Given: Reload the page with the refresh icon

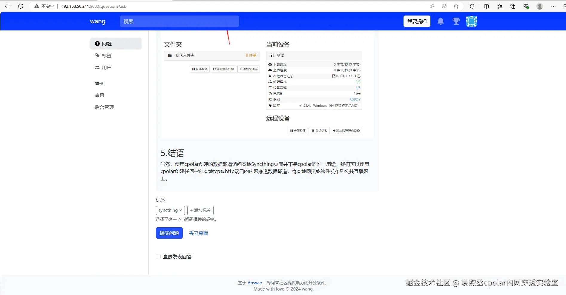Looking at the screenshot, I should coord(20,6).
